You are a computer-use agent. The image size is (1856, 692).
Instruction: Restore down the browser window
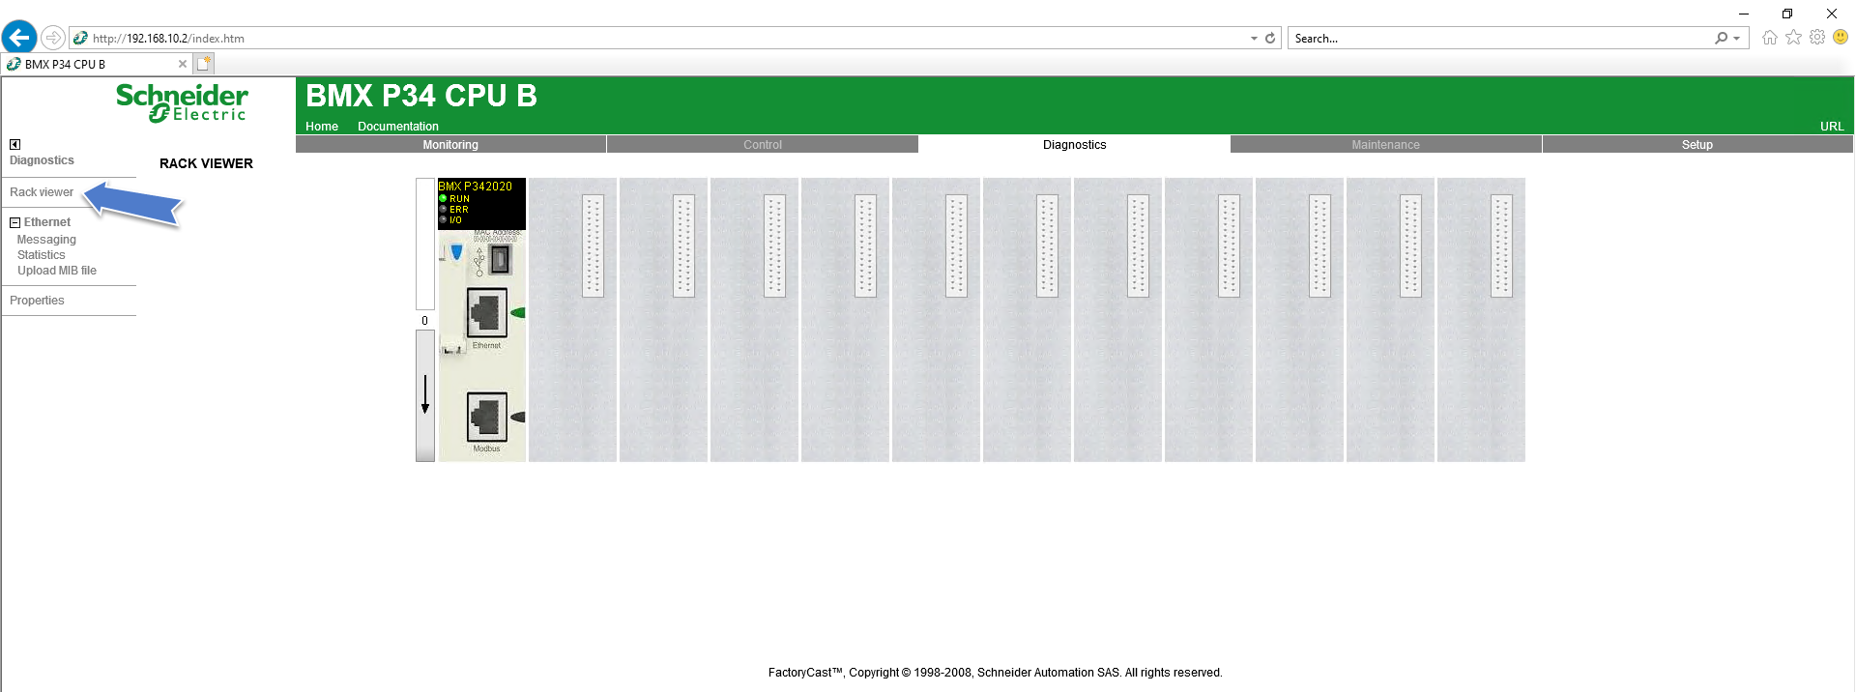[1787, 14]
